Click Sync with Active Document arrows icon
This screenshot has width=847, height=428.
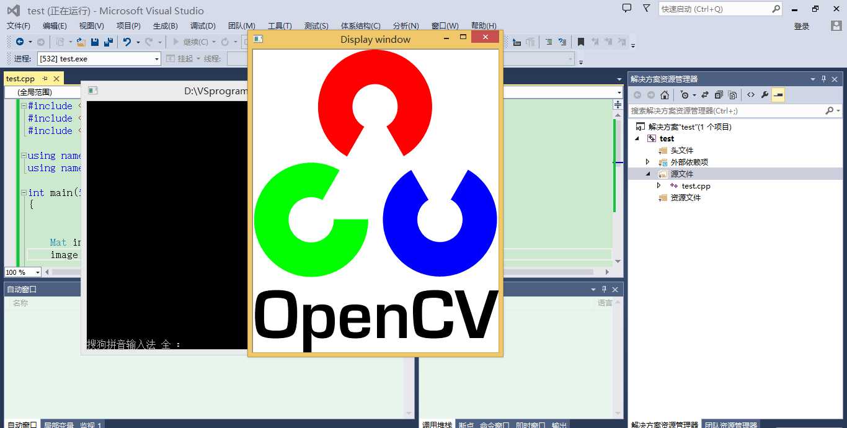(x=705, y=95)
